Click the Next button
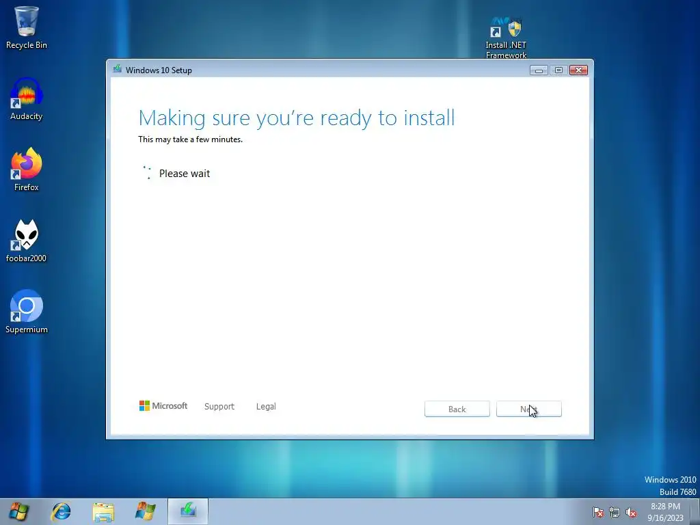Screen dimensions: 700x525 (529, 409)
